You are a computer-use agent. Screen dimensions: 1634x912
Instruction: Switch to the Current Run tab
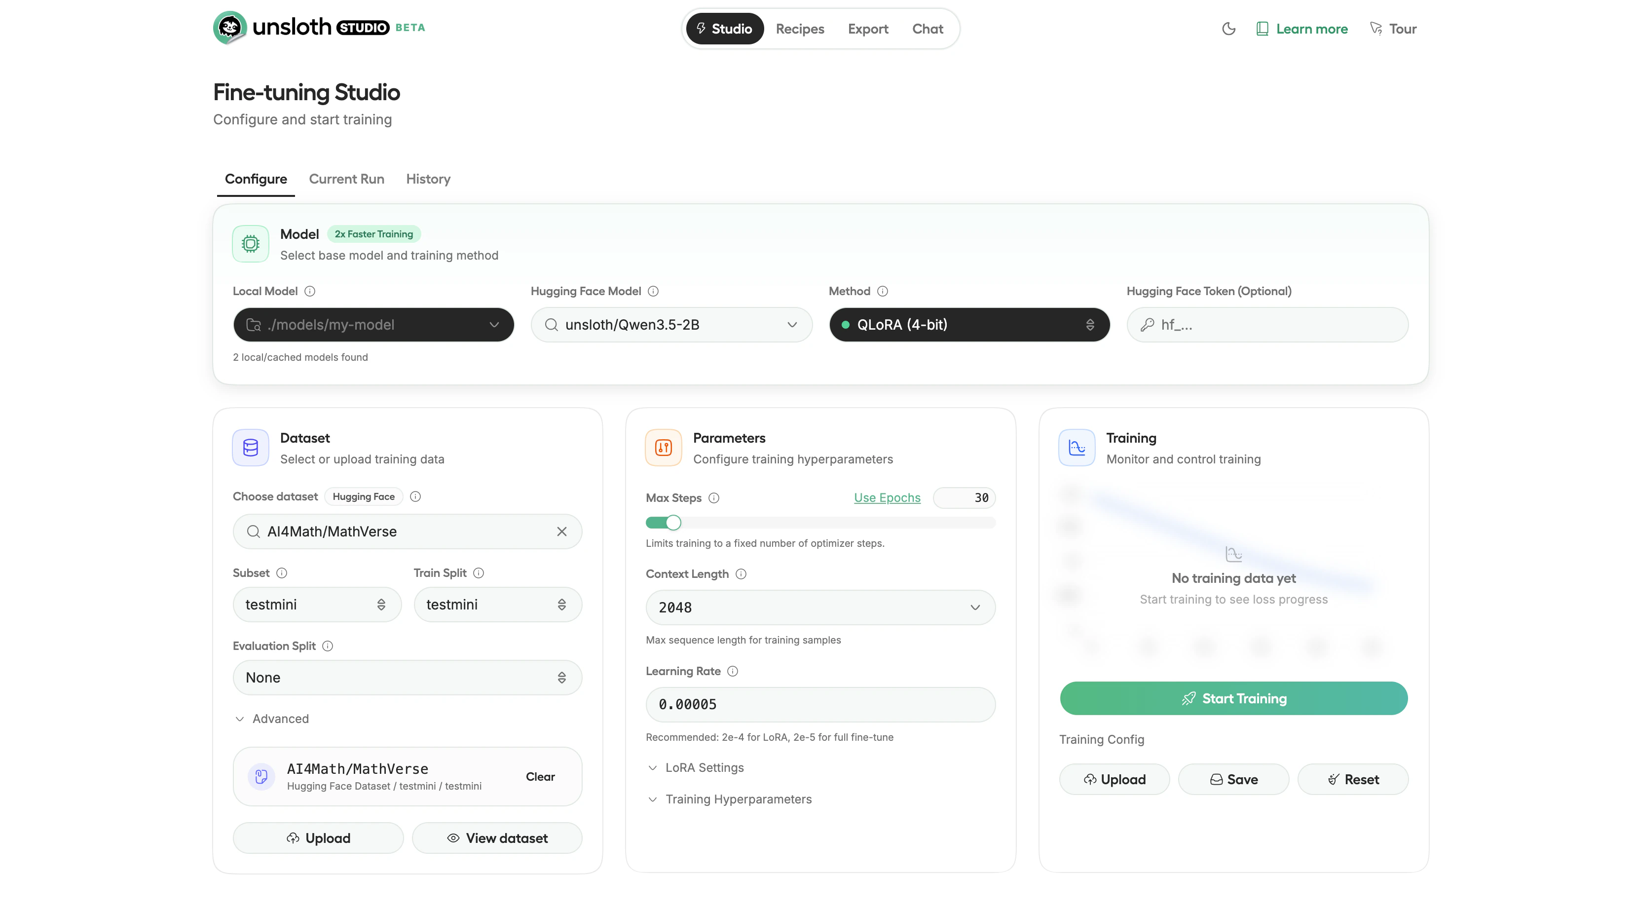coord(346,179)
